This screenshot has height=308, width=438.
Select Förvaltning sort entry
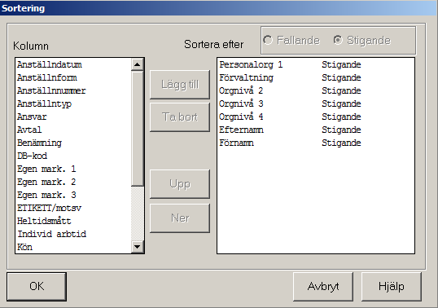pos(316,77)
